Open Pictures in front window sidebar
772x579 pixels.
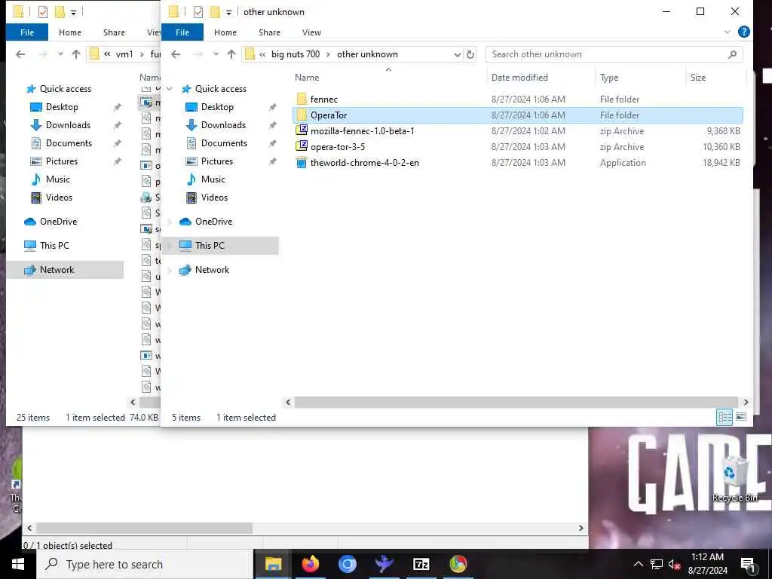pyautogui.click(x=216, y=161)
